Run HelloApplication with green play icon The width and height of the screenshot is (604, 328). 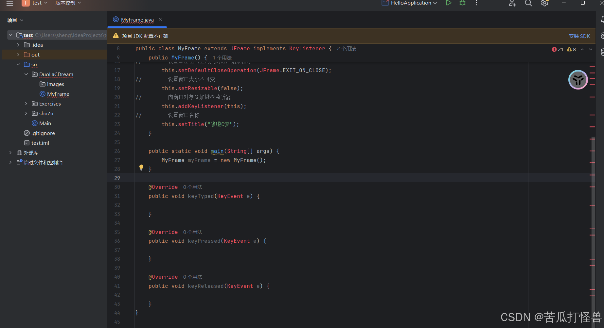tap(449, 3)
